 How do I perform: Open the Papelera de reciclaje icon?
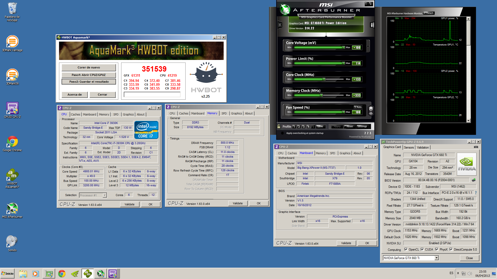click(x=12, y=12)
